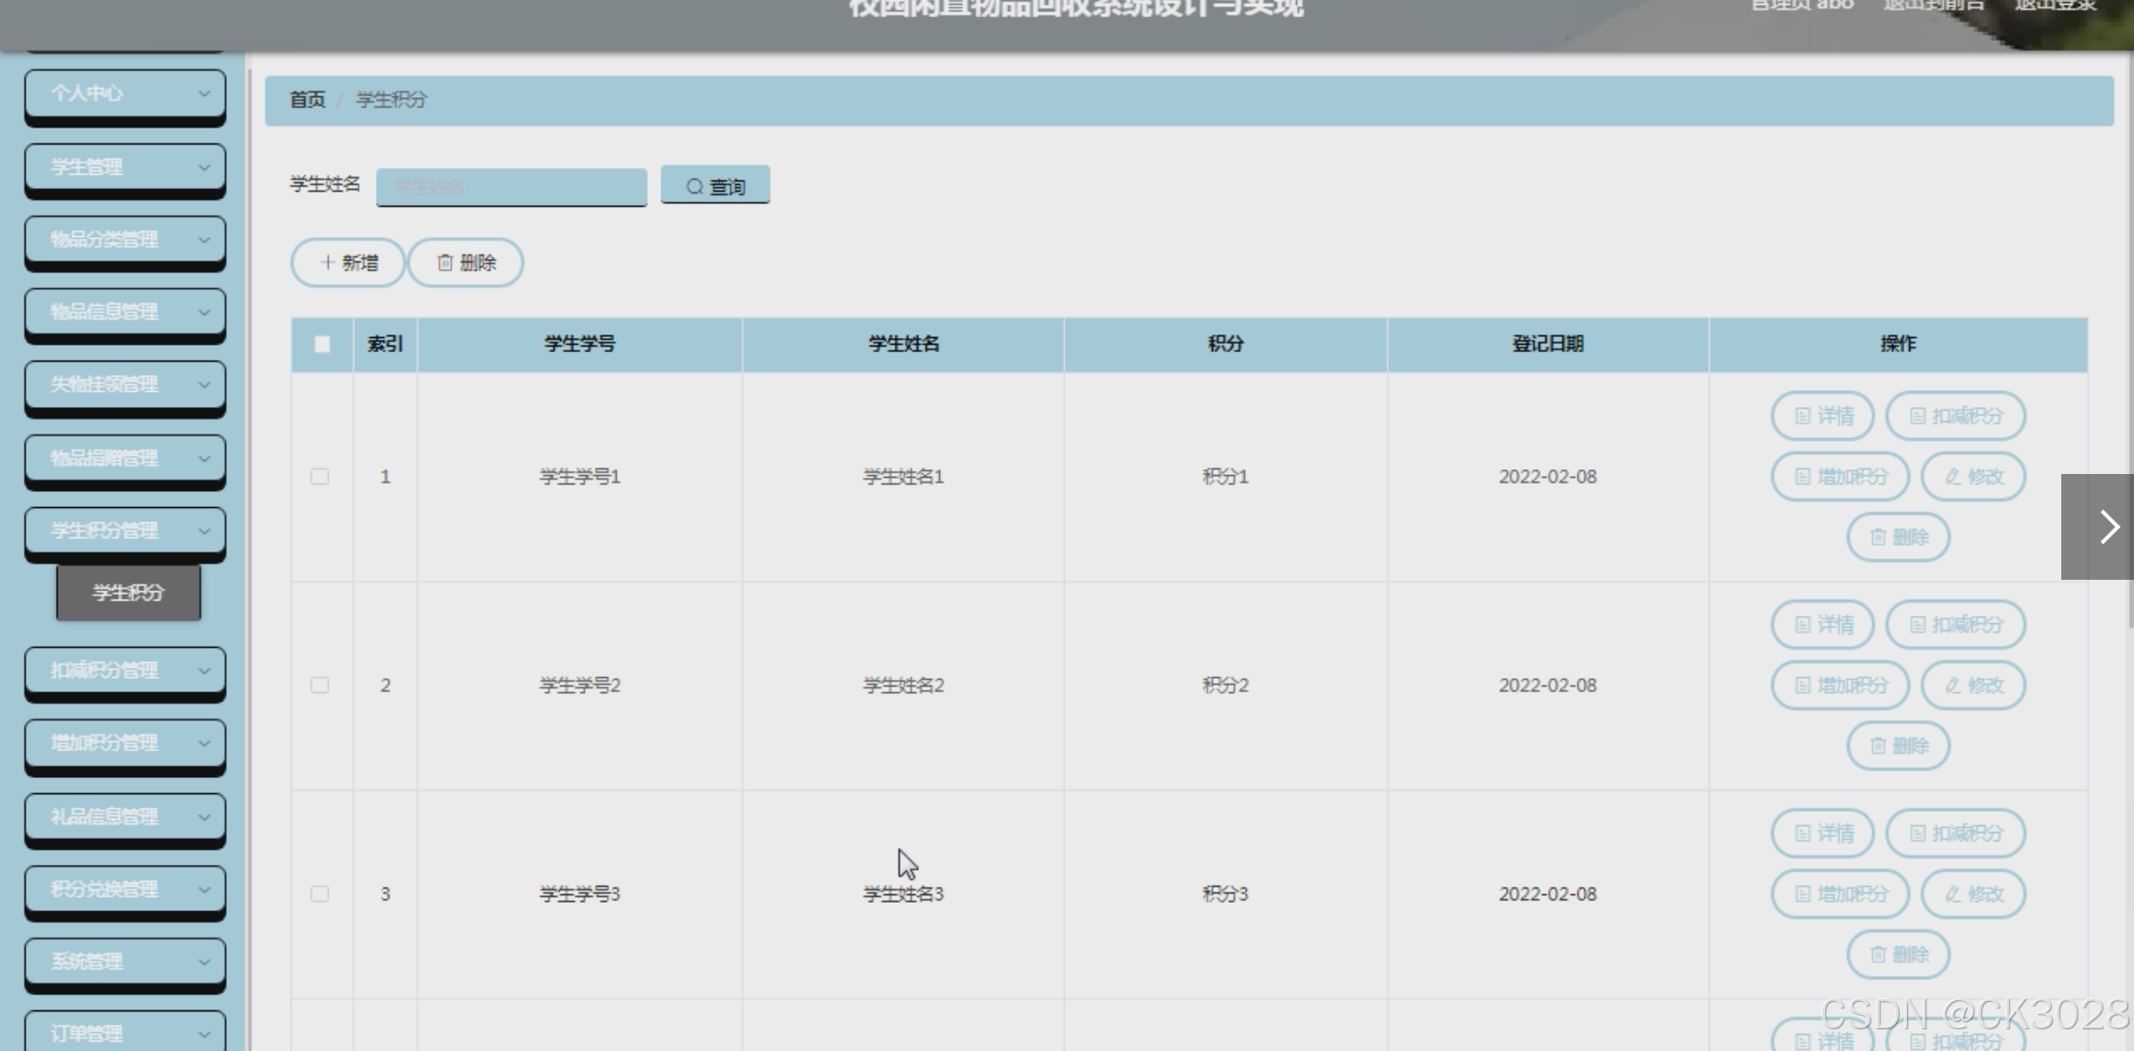This screenshot has width=2134, height=1051.
Task: Click 修改 for row 1
Action: tap(1973, 477)
